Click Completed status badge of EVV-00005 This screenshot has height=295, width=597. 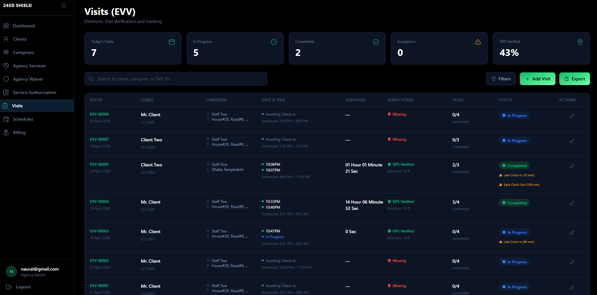[514, 166]
